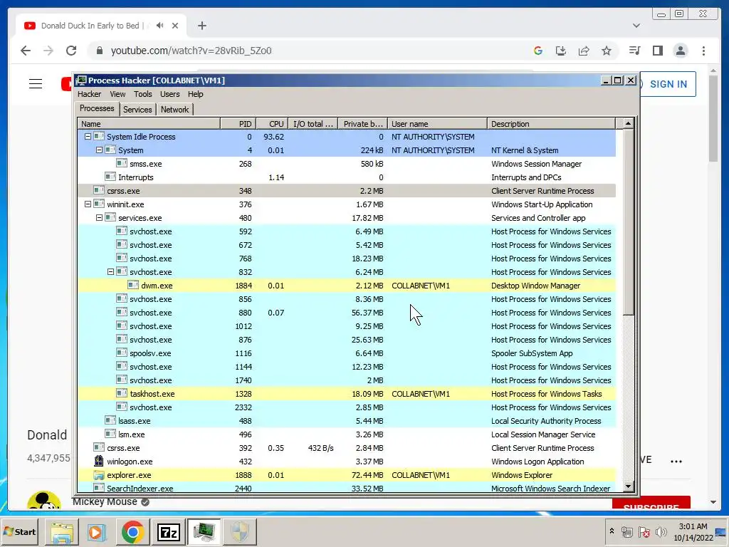Viewport: 729px width, 547px height.
Task: Open 7-Zip from the taskbar
Action: click(x=168, y=532)
